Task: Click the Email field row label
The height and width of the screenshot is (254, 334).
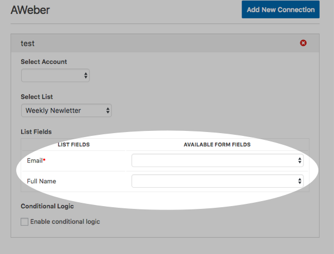Action: click(35, 160)
